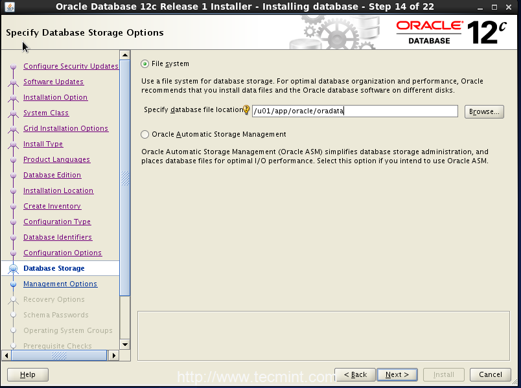The height and width of the screenshot is (388, 521).
Task: Proceed with the Next > button
Action: [397, 374]
